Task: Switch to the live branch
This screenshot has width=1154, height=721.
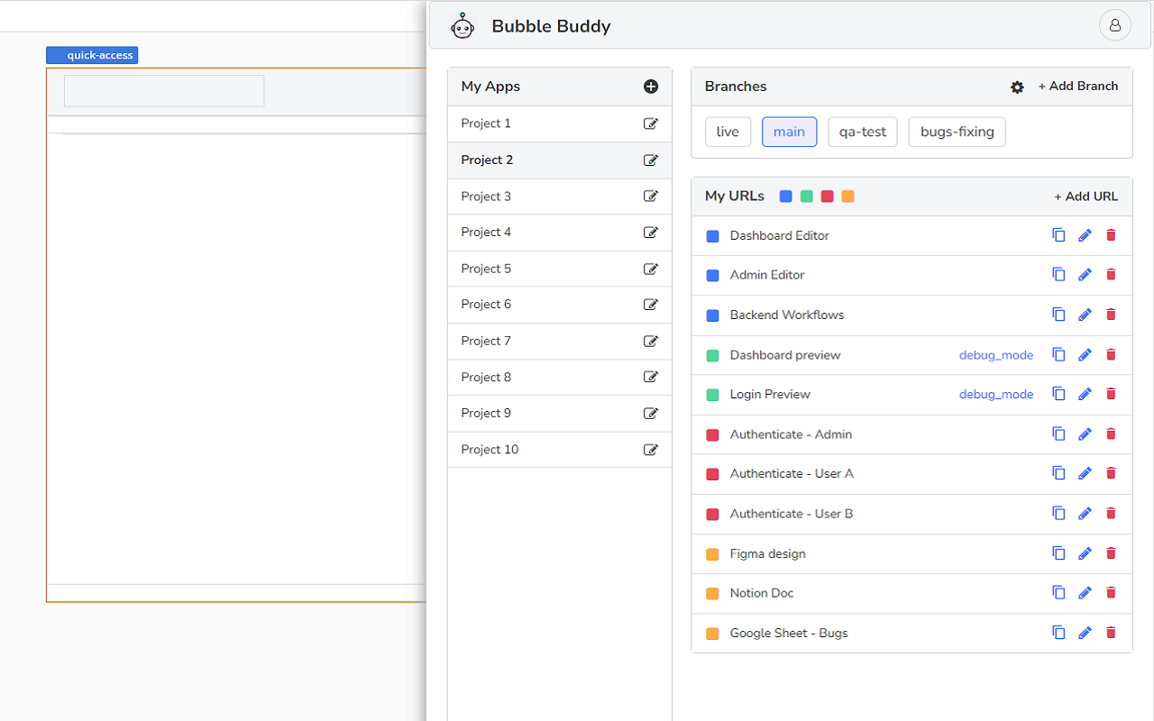Action: (728, 132)
